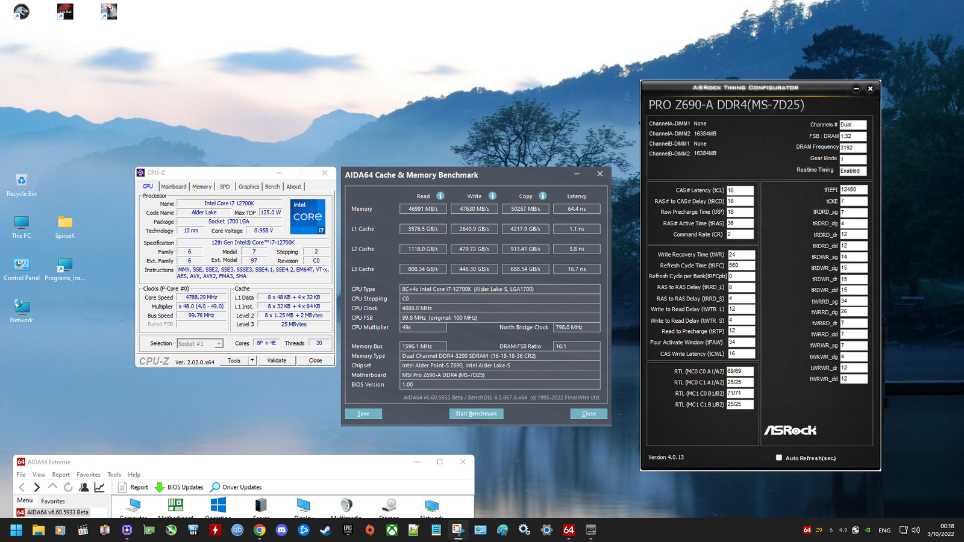Image resolution: width=964 pixels, height=542 pixels.
Task: Click the Xbox icon on the taskbar
Action: point(392,530)
